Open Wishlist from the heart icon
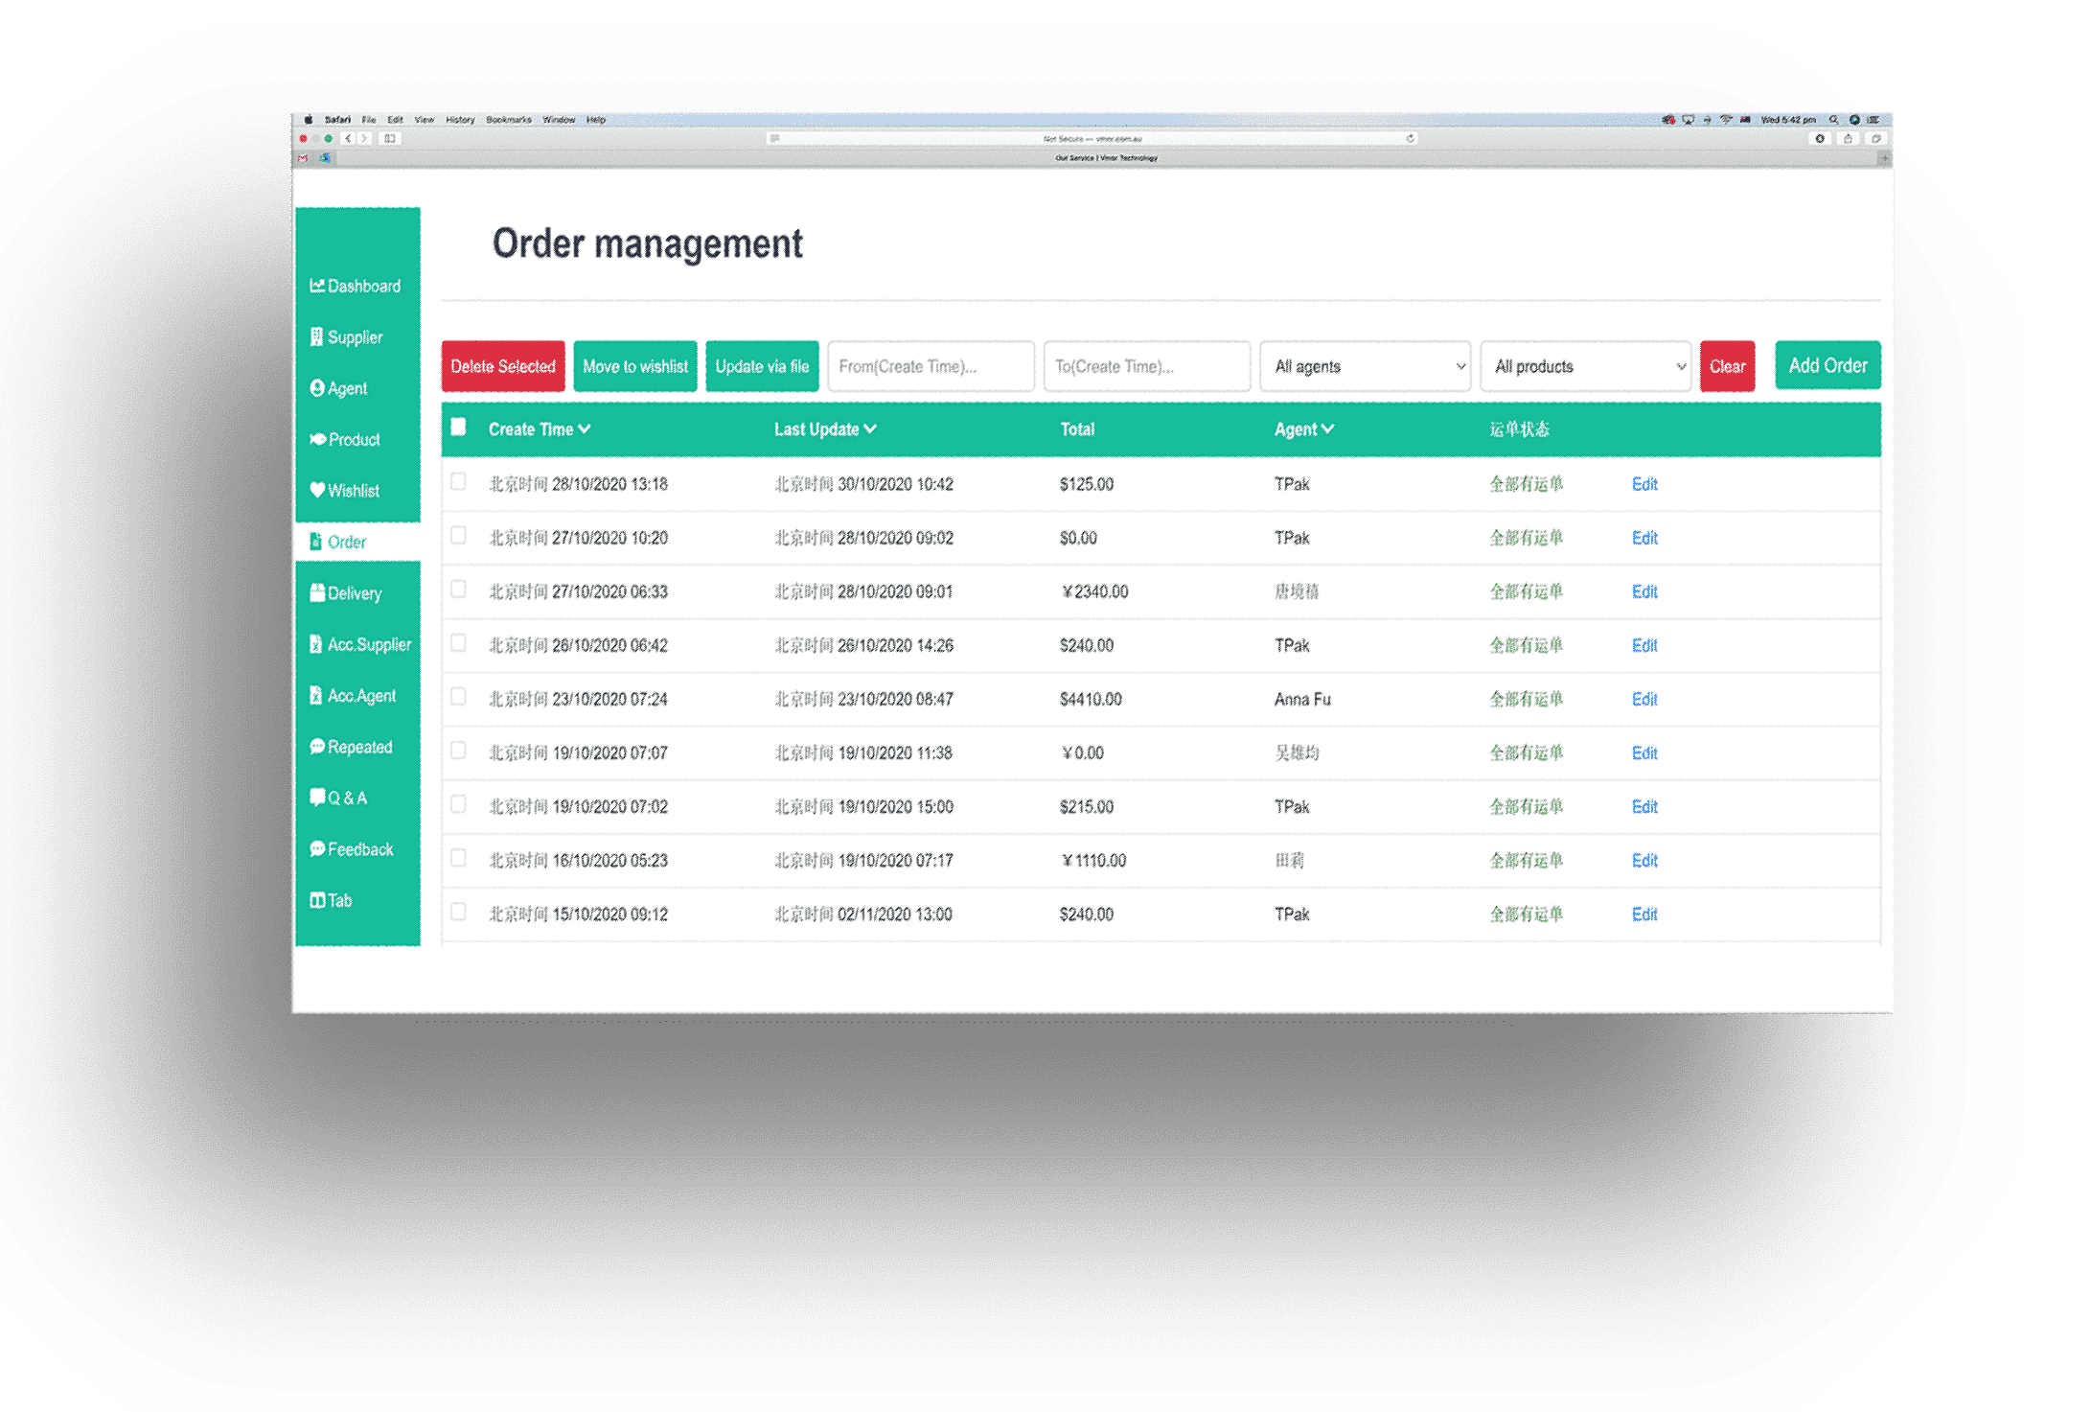 pyautogui.click(x=317, y=490)
